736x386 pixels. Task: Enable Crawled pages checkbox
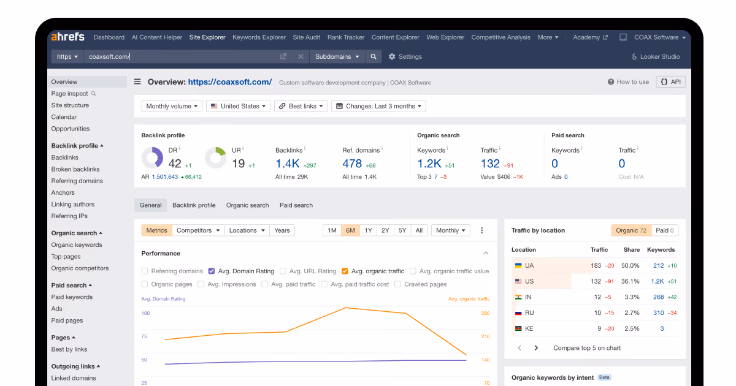click(398, 284)
